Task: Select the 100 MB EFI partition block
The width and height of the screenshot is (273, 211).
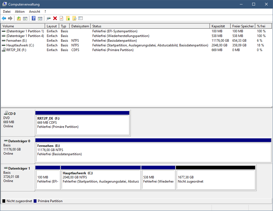Action: (48, 178)
